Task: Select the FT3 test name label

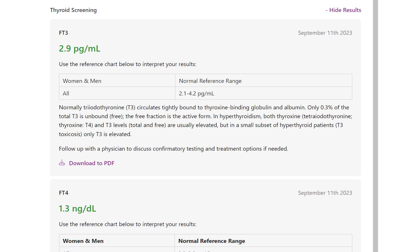Action: click(63, 33)
